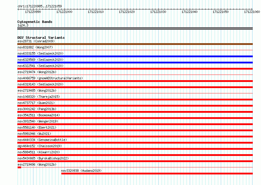Click ruler position 171221040
This screenshot has width=261, height=185.
pyautogui.click(x=189, y=12)
